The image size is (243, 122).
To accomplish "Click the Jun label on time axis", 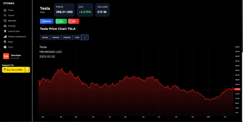I will click(93, 117).
